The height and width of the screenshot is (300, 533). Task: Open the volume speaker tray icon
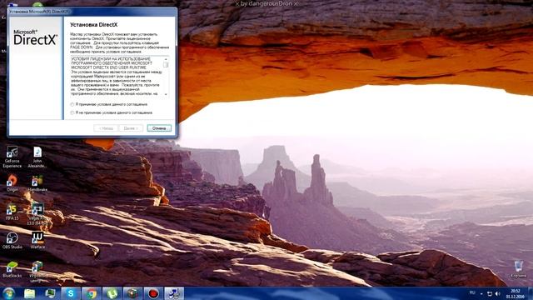498,293
